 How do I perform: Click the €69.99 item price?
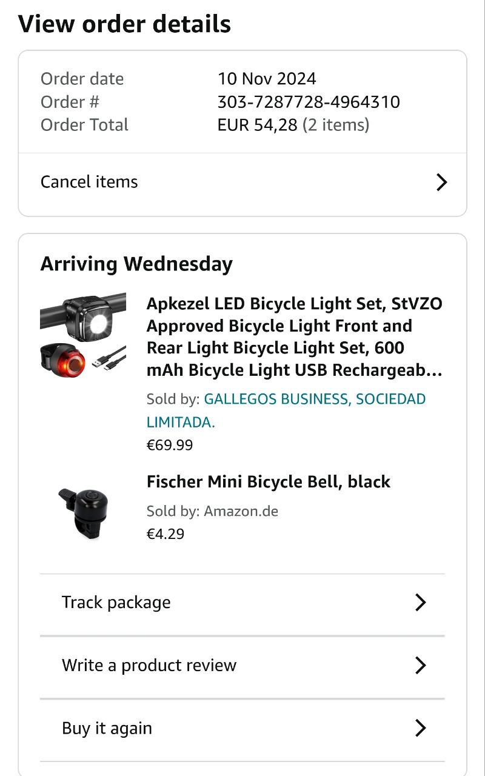tap(170, 446)
